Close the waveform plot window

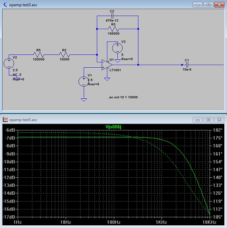tap(219, 119)
